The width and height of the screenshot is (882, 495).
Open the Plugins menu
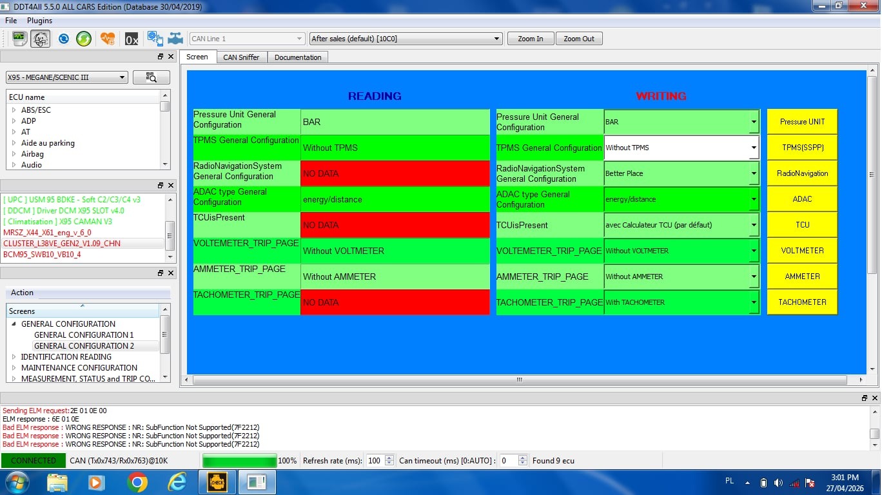(39, 21)
